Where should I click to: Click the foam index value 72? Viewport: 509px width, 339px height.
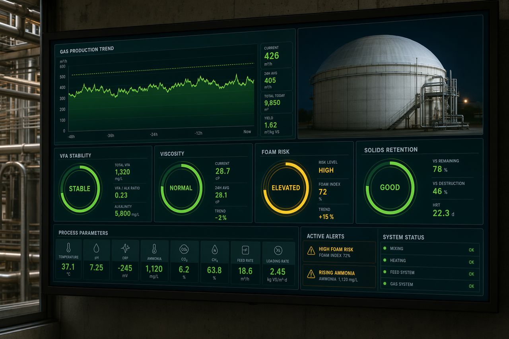pyautogui.click(x=323, y=192)
